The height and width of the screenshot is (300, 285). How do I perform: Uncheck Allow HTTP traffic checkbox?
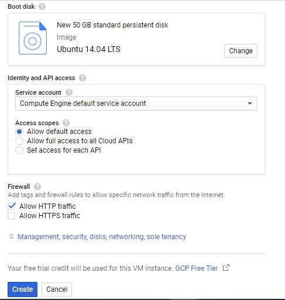coord(11,206)
